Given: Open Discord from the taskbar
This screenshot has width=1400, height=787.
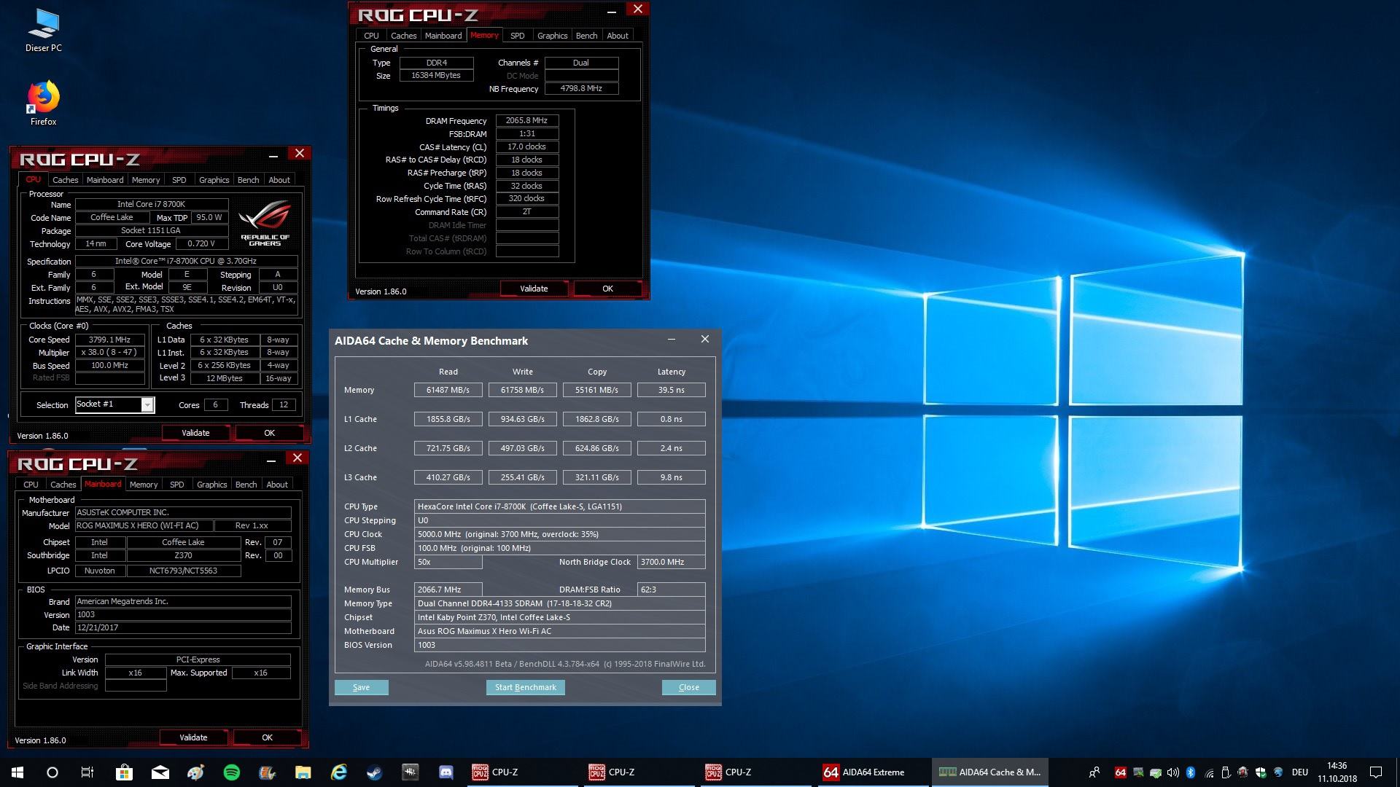Looking at the screenshot, I should tap(446, 772).
